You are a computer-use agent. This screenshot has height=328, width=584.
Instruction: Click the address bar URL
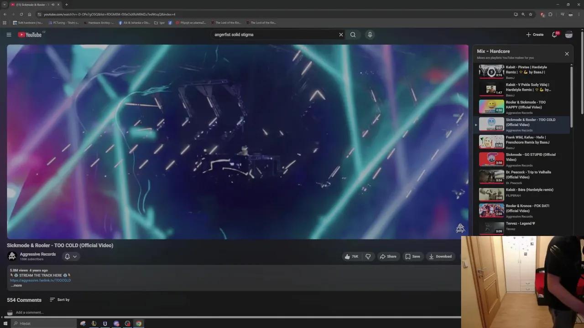click(x=109, y=14)
